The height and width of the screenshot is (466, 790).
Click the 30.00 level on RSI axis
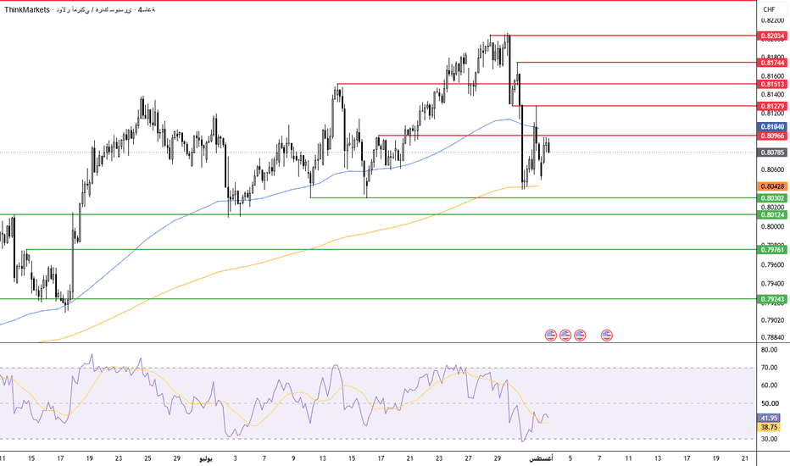pyautogui.click(x=769, y=439)
